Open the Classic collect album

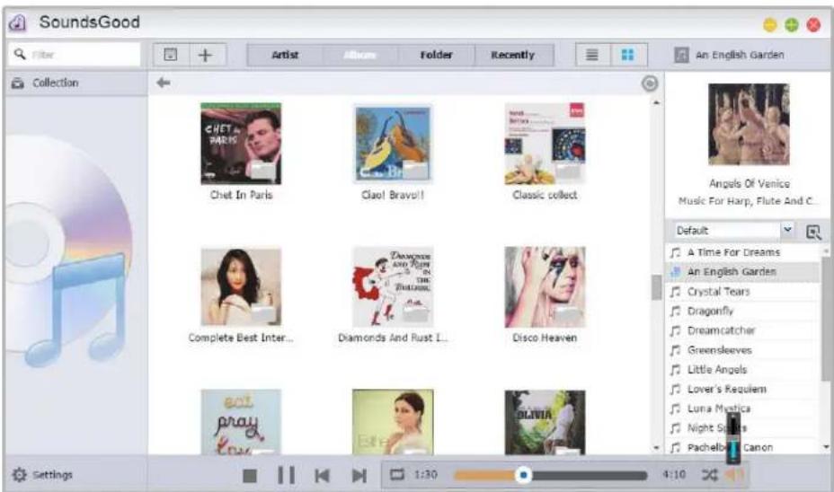545,144
